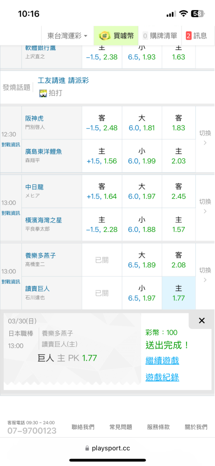The width and height of the screenshot is (215, 466).
Task: Select 小 6.0, 1.99 in 廣島東洋鯉魚 row
Action: pos(141,156)
